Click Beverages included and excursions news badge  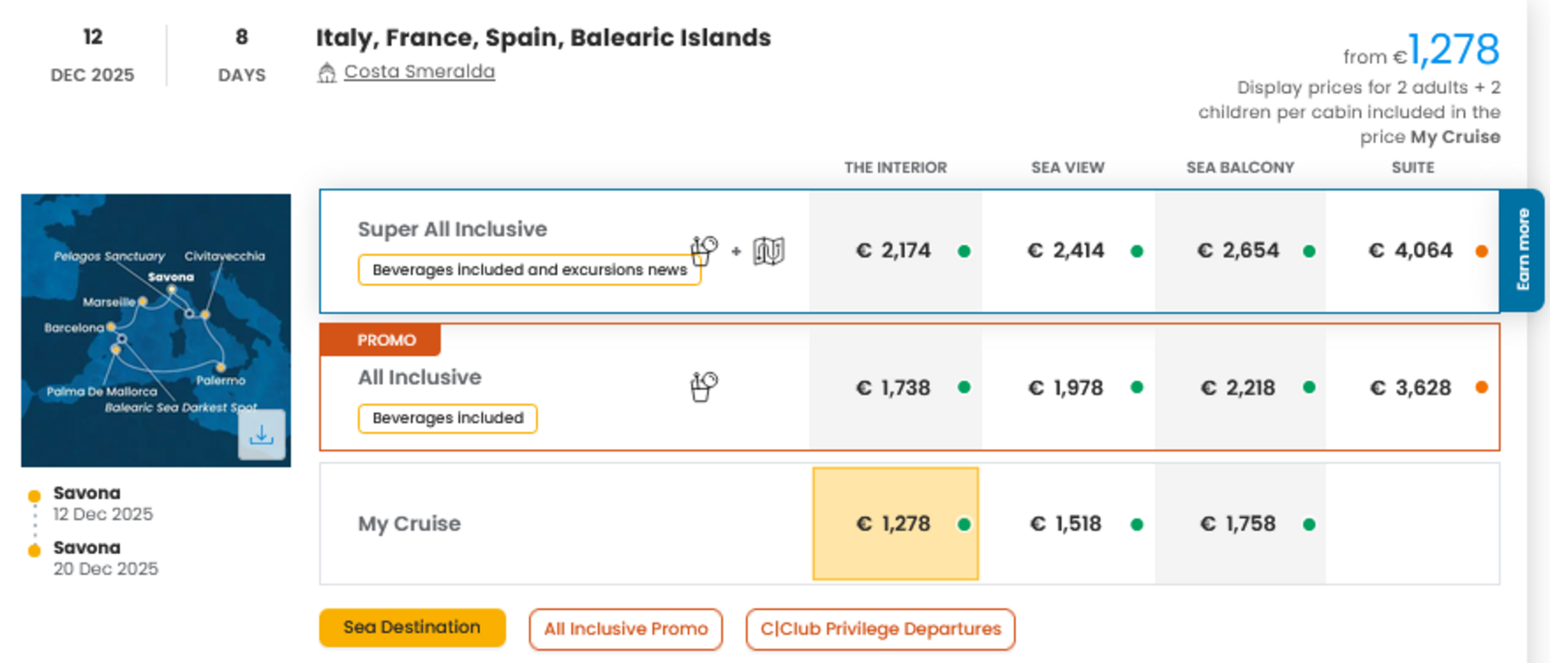click(x=529, y=270)
